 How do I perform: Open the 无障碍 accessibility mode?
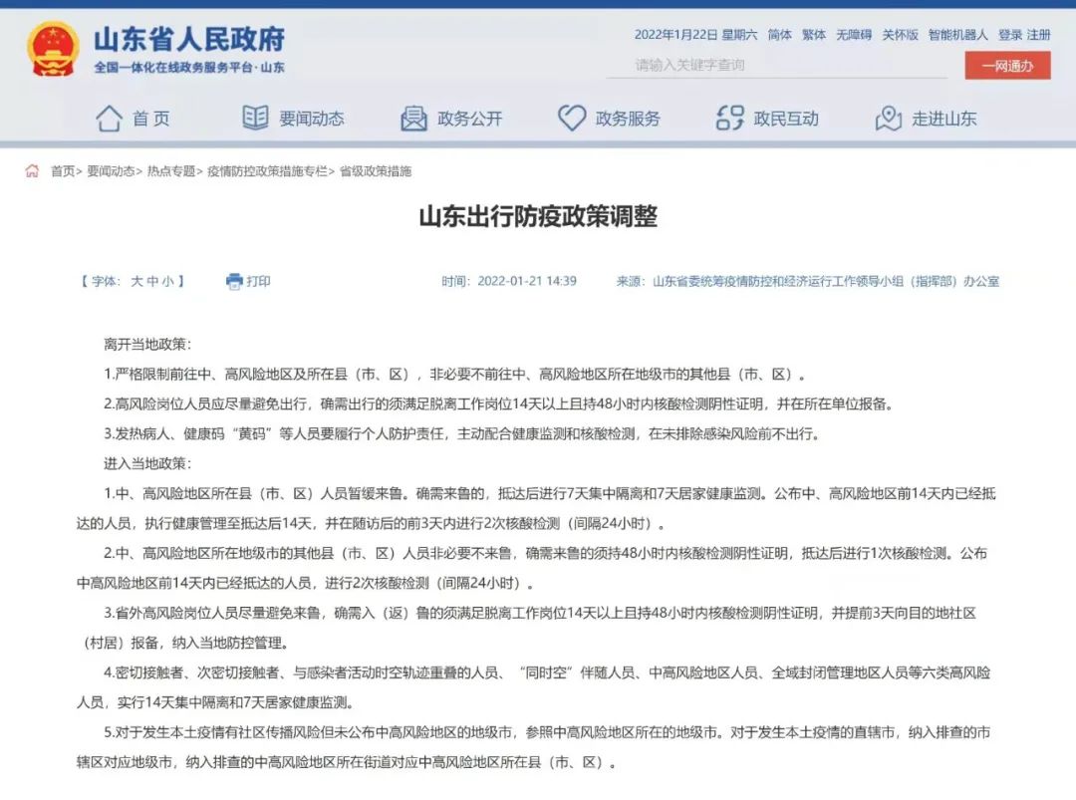tap(854, 34)
